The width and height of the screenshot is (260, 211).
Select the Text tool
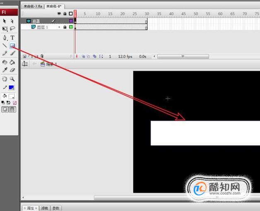[12, 38]
